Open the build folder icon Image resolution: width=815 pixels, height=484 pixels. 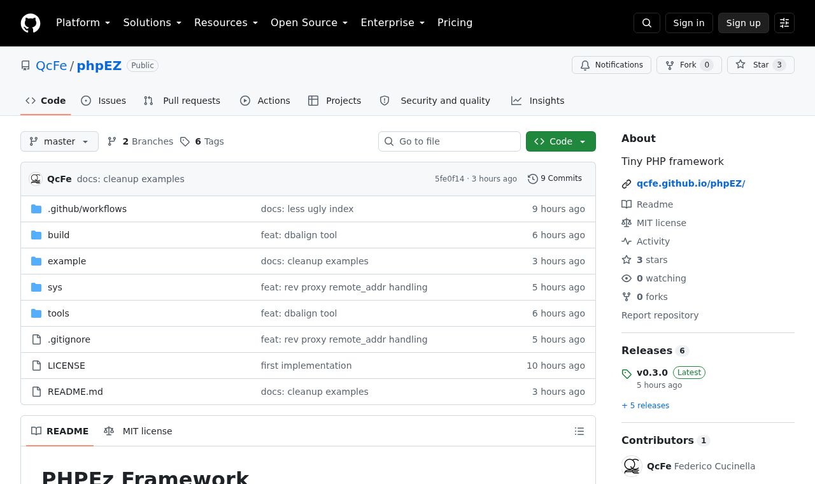(36, 235)
